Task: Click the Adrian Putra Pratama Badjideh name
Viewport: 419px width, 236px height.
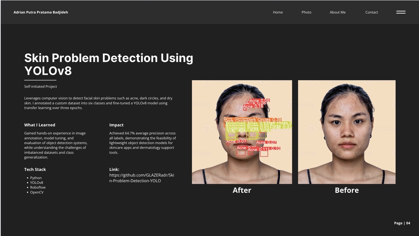Action: click(x=41, y=12)
